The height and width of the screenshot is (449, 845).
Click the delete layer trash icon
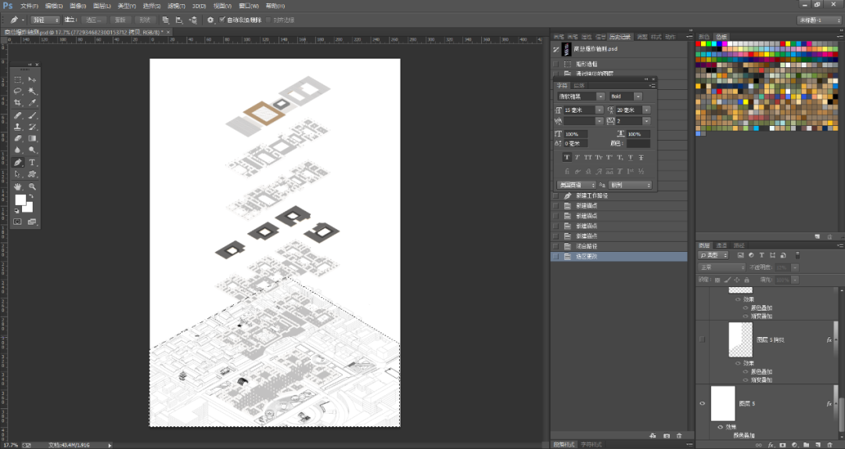[830, 444]
